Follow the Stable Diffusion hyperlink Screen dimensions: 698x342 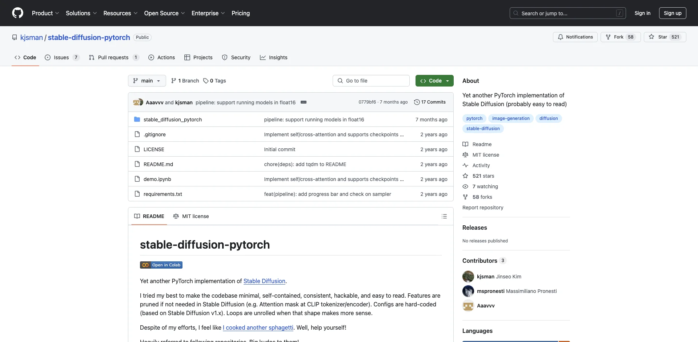point(264,281)
